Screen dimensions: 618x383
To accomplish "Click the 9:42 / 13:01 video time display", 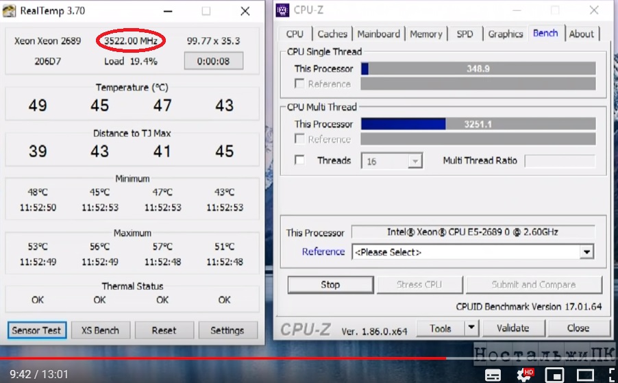I will [x=39, y=374].
